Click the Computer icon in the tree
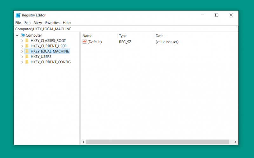254x158 pixels. 23,35
